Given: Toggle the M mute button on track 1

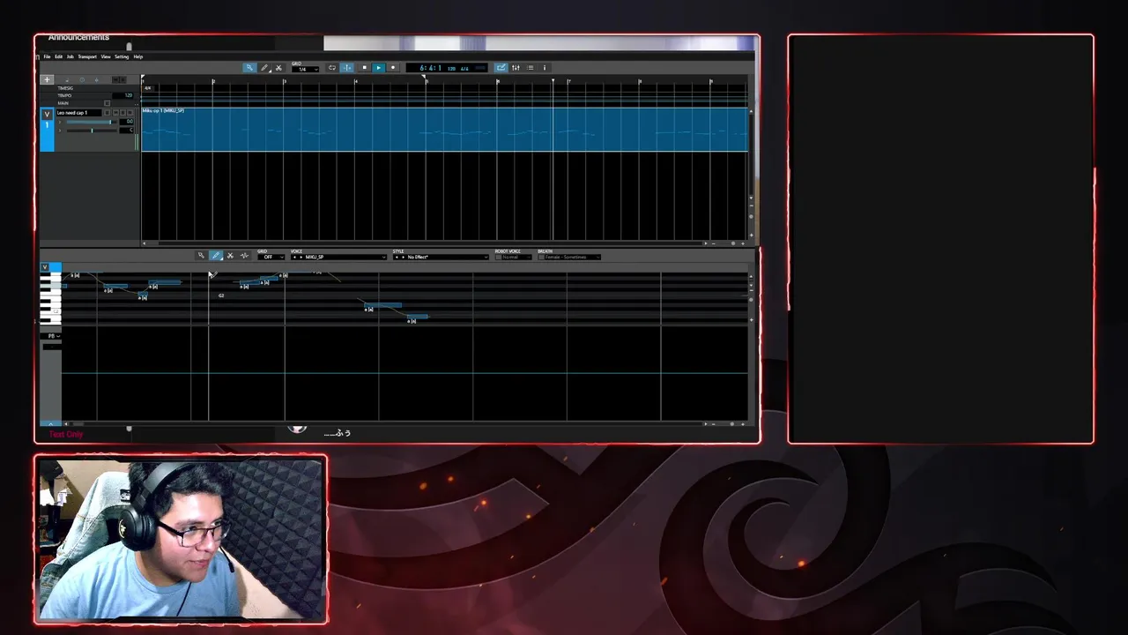Looking at the screenshot, I should tap(115, 113).
